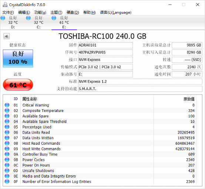Viewport: 205px width, 189px height.
Task: Open the 功能(u) menu
Action: click(40, 13)
